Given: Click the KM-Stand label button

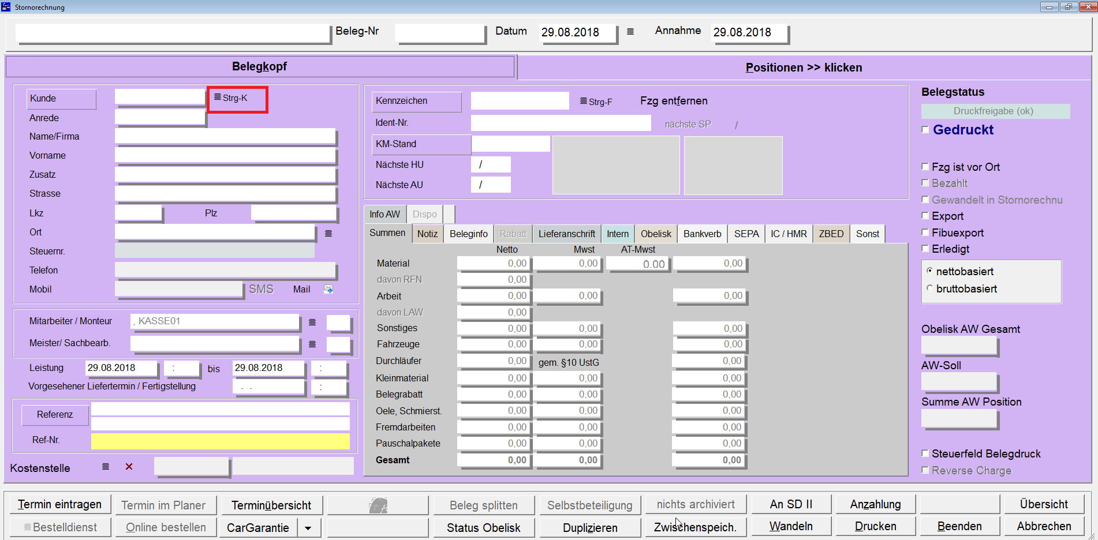Looking at the screenshot, I should point(421,144).
